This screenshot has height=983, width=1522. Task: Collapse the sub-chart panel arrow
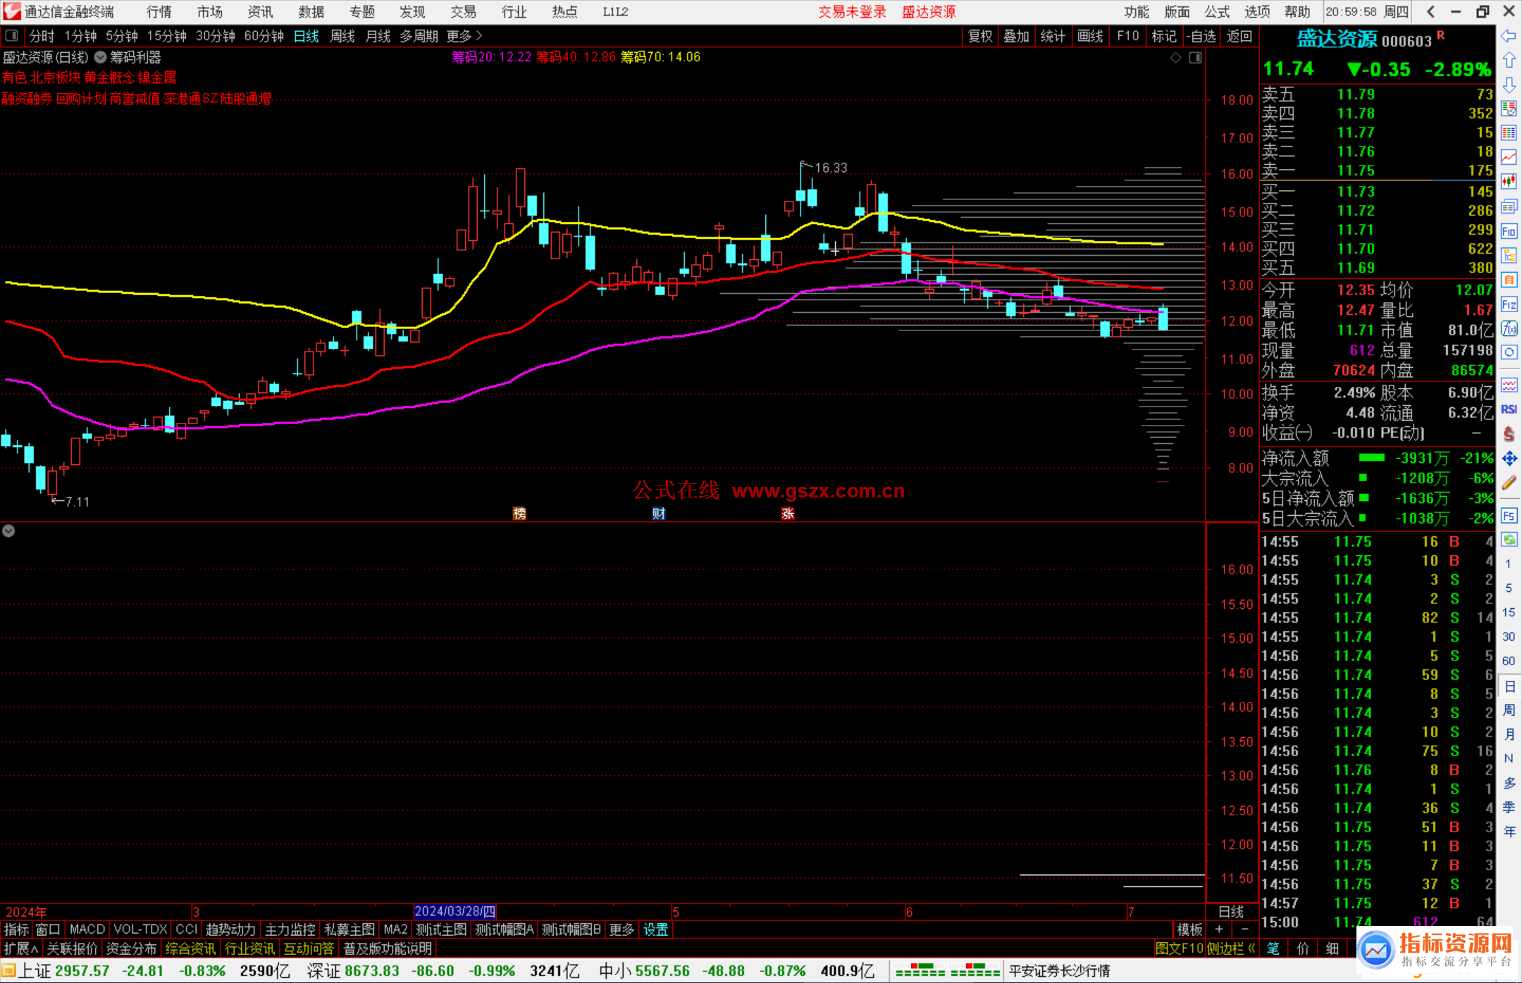[x=8, y=531]
